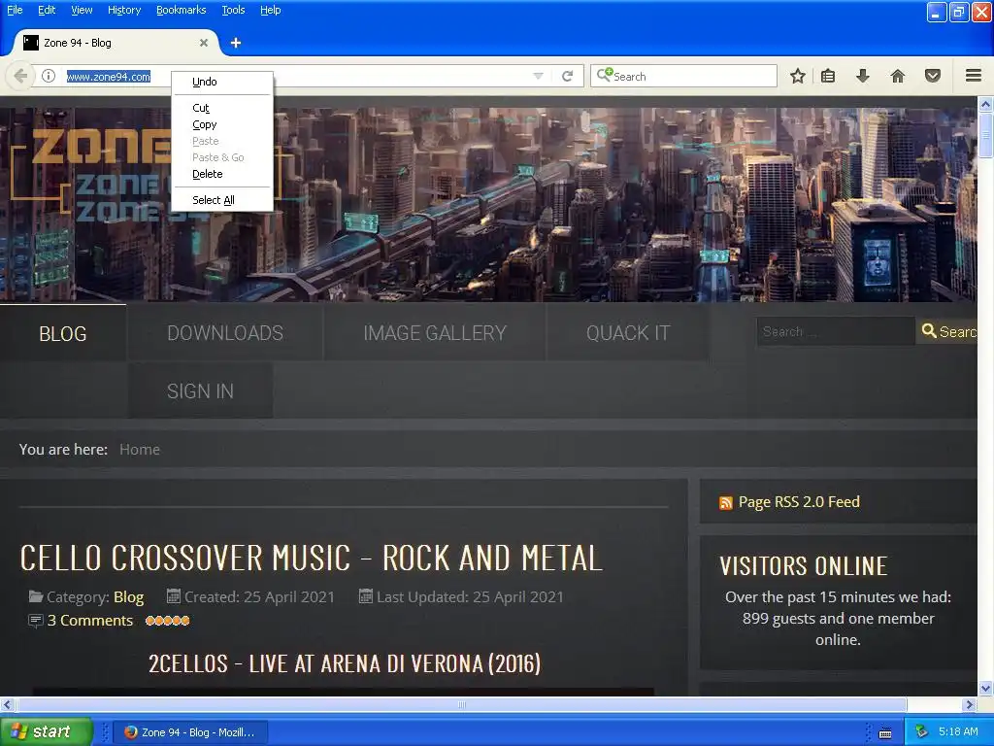Open the Page RSS 2.0 Feed link
The height and width of the screenshot is (746, 994).
coord(799,502)
